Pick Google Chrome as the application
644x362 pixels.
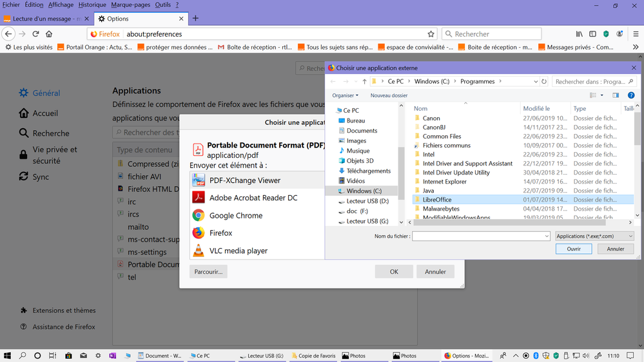(257, 216)
